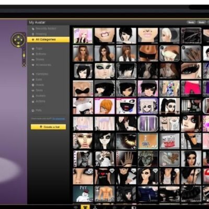Click the right arrow on the camera pad
This screenshot has height=209, width=209.
22,40
